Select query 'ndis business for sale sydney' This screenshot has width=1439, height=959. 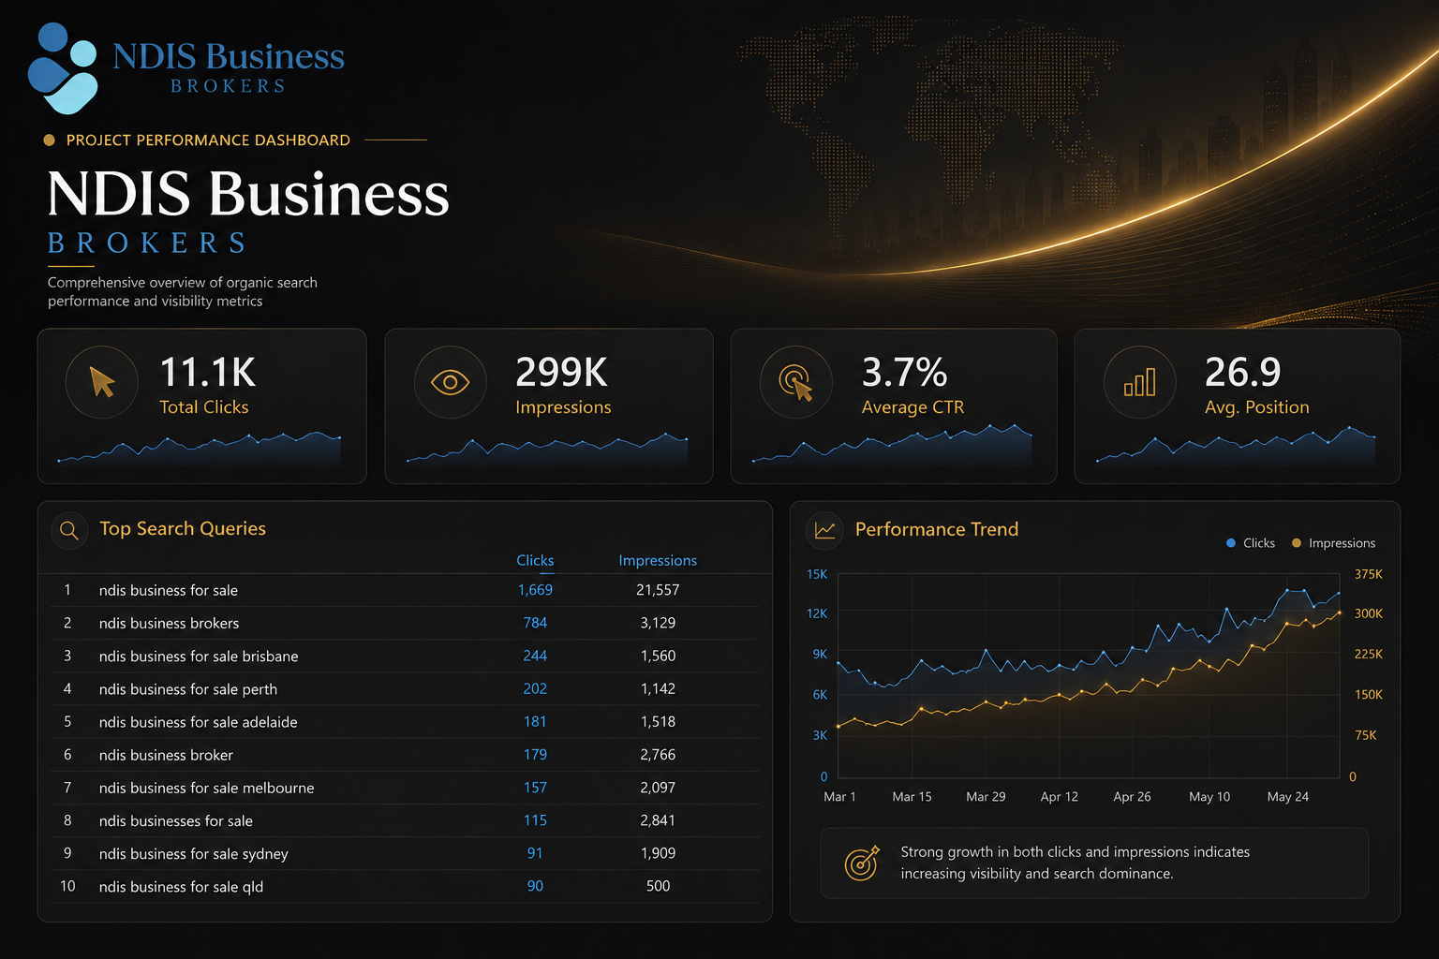[x=194, y=854]
